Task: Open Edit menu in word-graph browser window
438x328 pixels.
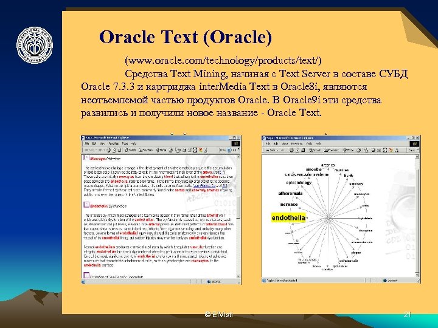Action: pyautogui.click(x=276, y=143)
